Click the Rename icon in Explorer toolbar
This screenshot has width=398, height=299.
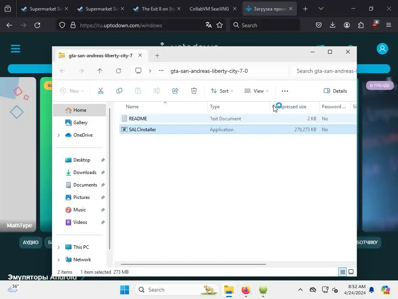click(x=157, y=91)
